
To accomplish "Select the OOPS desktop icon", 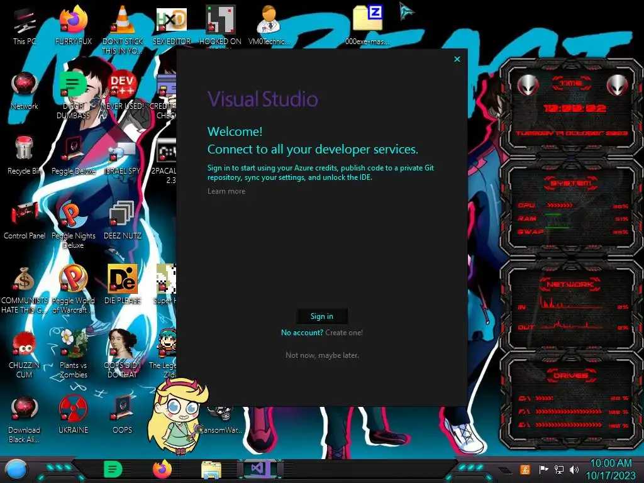I will point(123,415).
